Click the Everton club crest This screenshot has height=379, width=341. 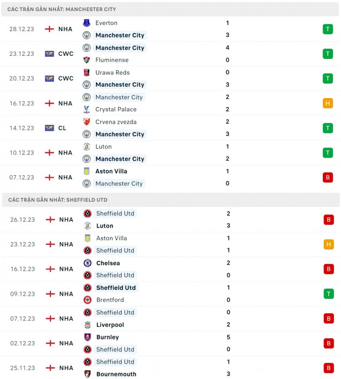pyautogui.click(x=87, y=23)
